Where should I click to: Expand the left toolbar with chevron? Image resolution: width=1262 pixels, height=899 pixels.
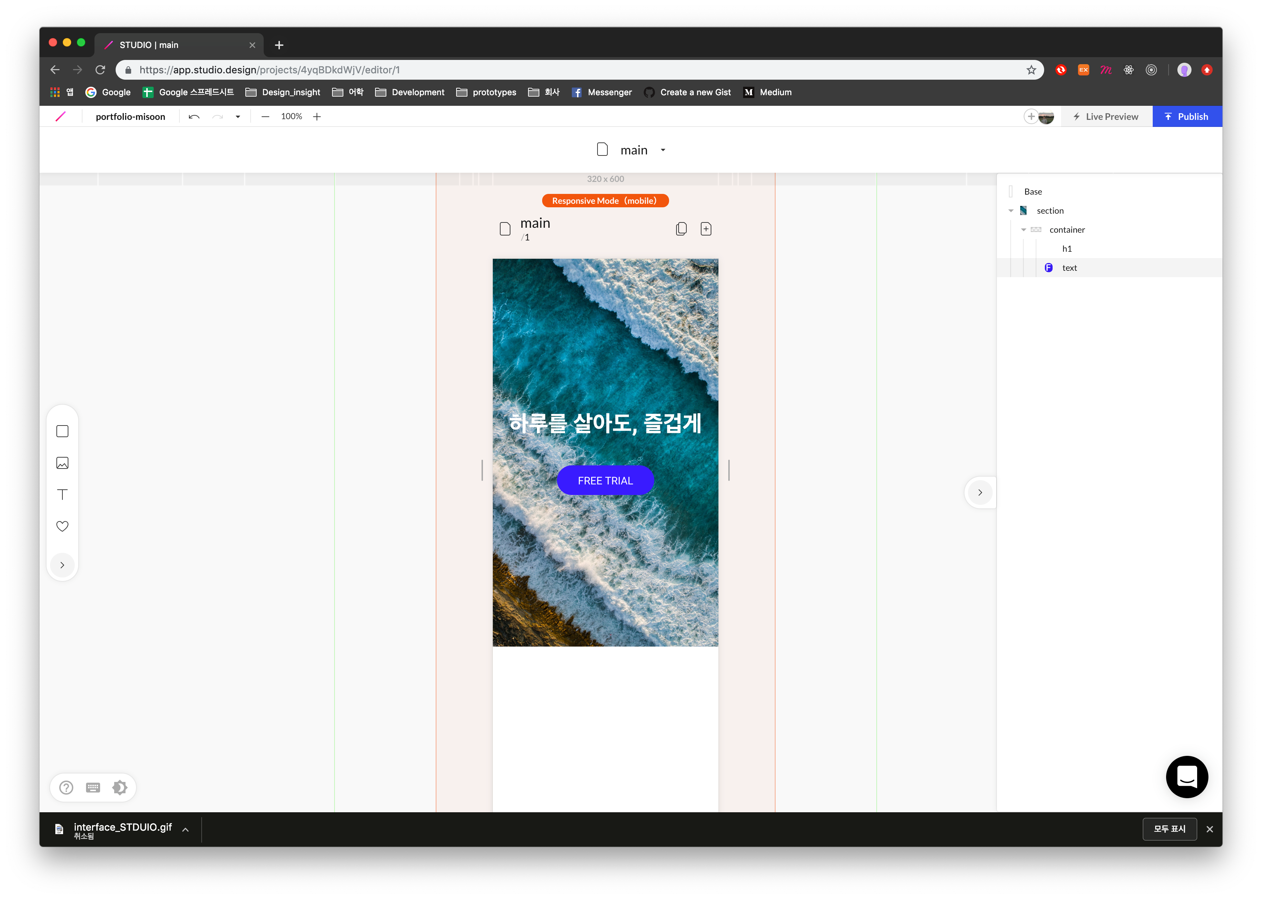pos(62,565)
